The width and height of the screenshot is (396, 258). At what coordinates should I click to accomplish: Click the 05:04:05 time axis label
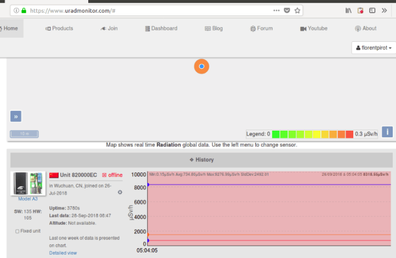147,250
